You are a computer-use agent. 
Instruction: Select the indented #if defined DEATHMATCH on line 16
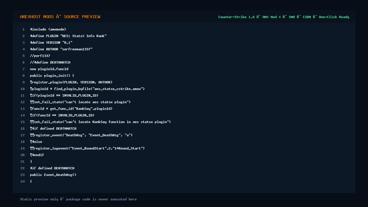coord(53,129)
